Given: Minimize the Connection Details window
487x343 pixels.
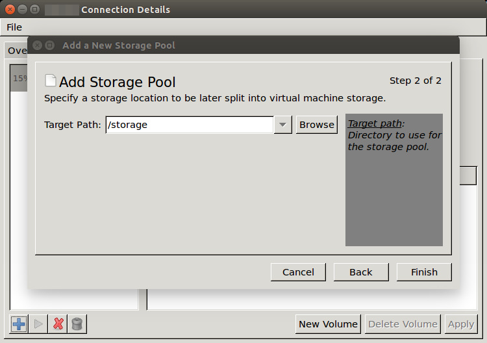Looking at the screenshot, I should 23,10.
